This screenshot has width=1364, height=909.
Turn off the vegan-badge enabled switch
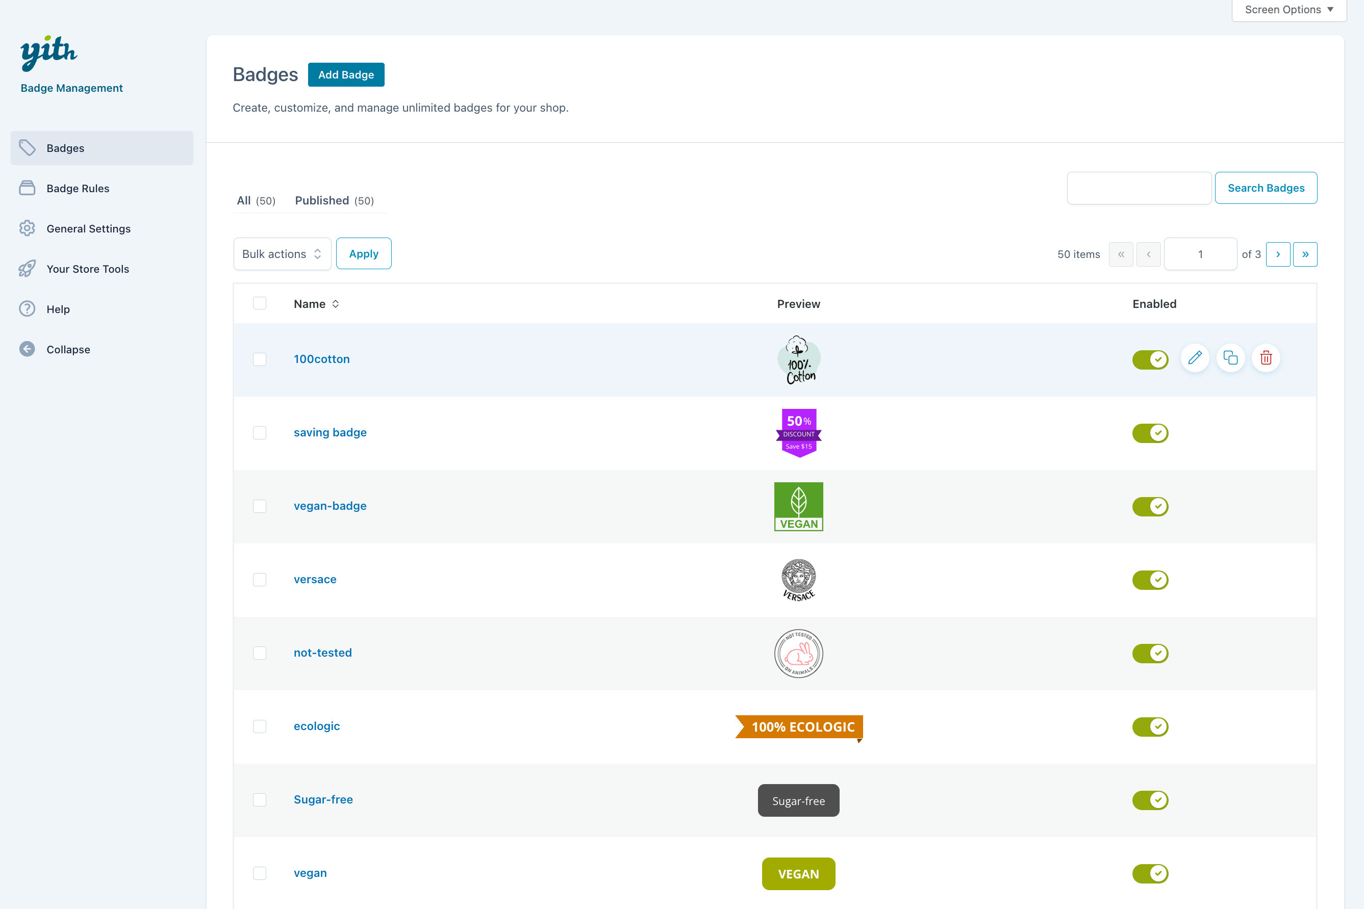coord(1150,507)
